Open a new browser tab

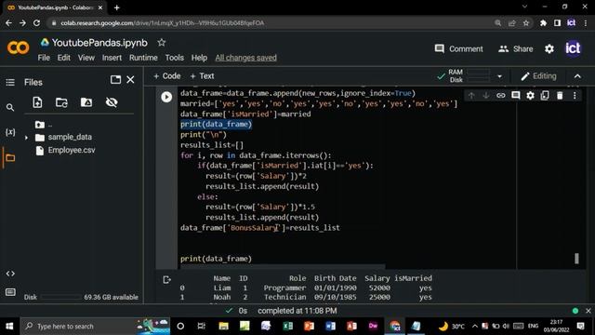(116, 7)
